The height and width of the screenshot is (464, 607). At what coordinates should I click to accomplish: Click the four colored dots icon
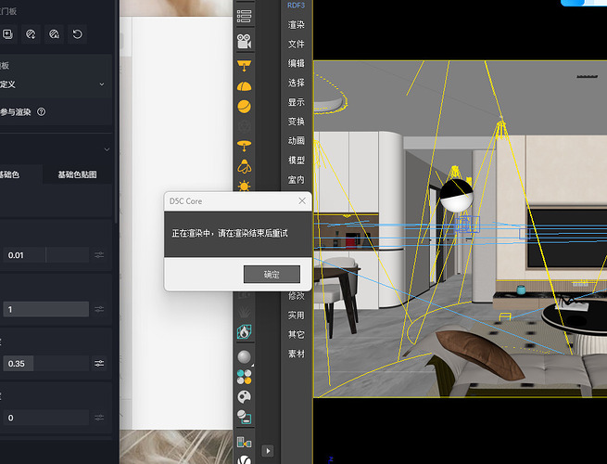245,377
